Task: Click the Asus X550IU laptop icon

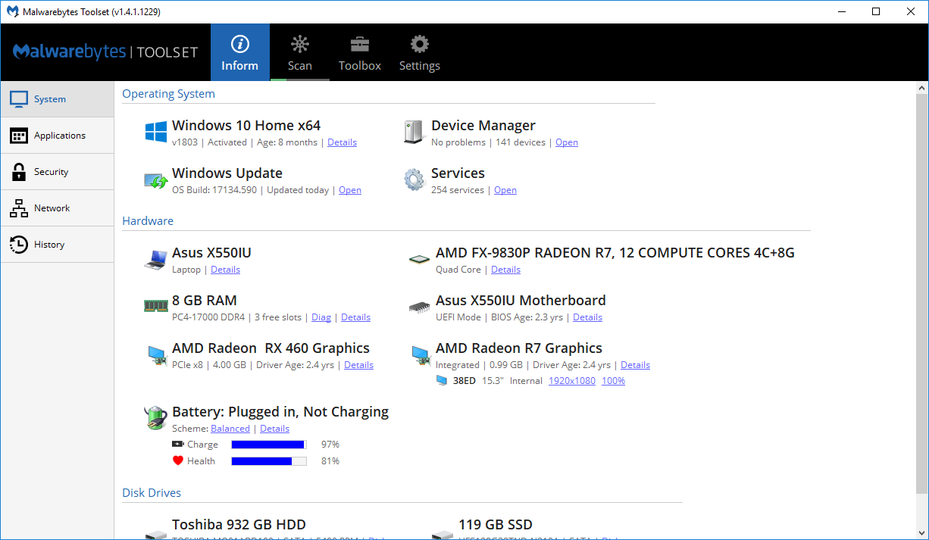Action: 155,260
